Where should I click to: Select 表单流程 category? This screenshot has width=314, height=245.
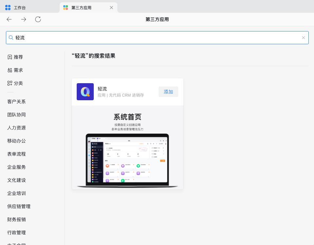16,154
